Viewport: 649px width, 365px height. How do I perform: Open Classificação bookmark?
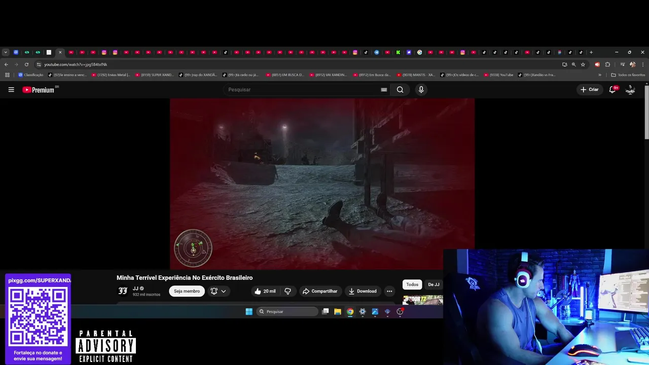pos(31,75)
